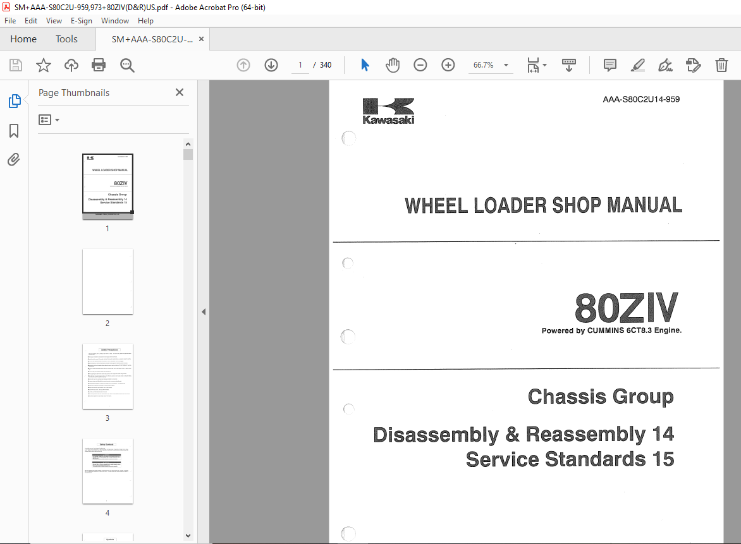Click the 66.7% zoom value field
The height and width of the screenshot is (544, 741).
click(x=484, y=65)
